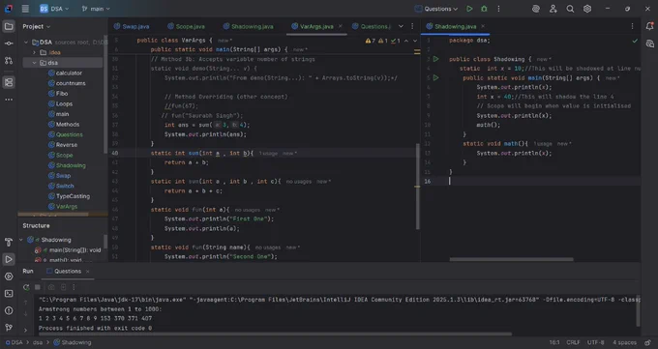Open Code With Me collaboration icon
Image resolution: width=658 pixels, height=349 pixels.
click(x=553, y=9)
